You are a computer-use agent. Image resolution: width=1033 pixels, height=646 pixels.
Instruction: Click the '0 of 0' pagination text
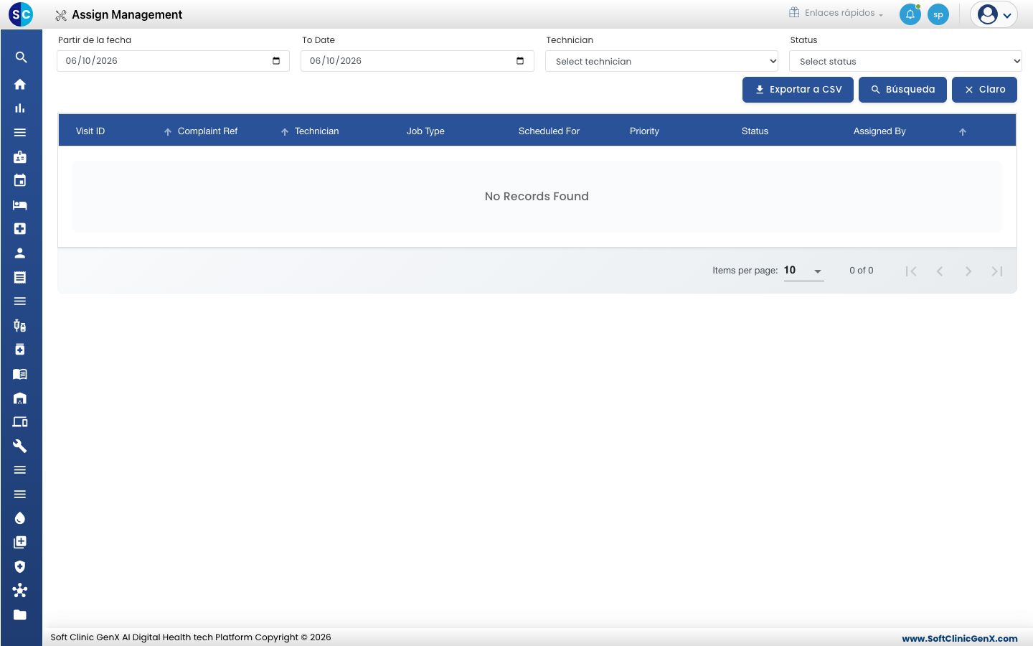click(861, 271)
